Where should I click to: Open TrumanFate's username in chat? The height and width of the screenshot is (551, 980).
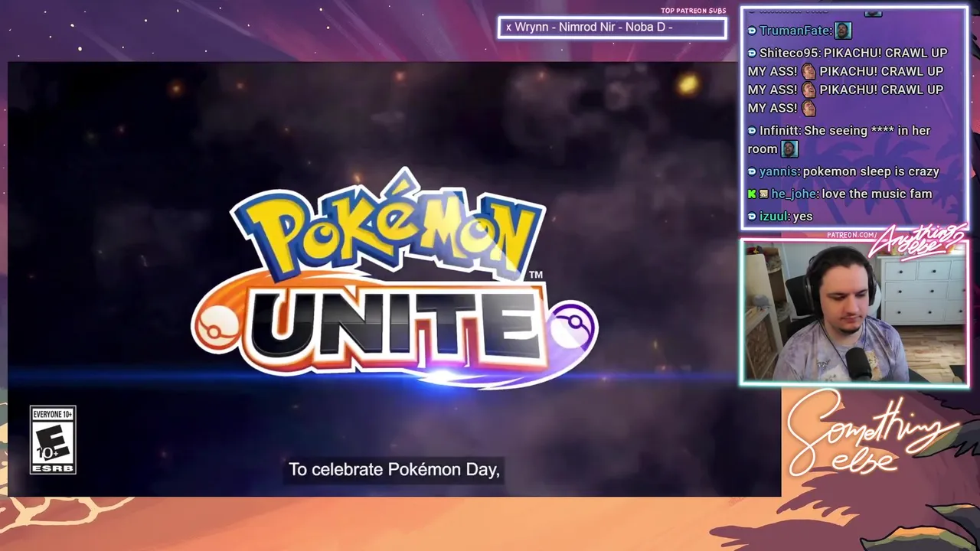(795, 31)
